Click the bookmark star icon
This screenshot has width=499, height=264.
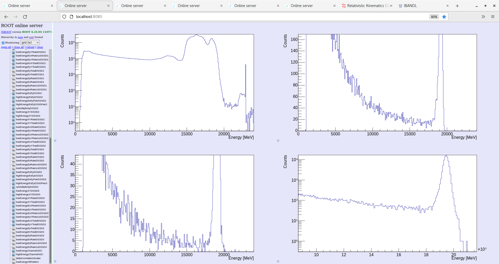point(444,17)
